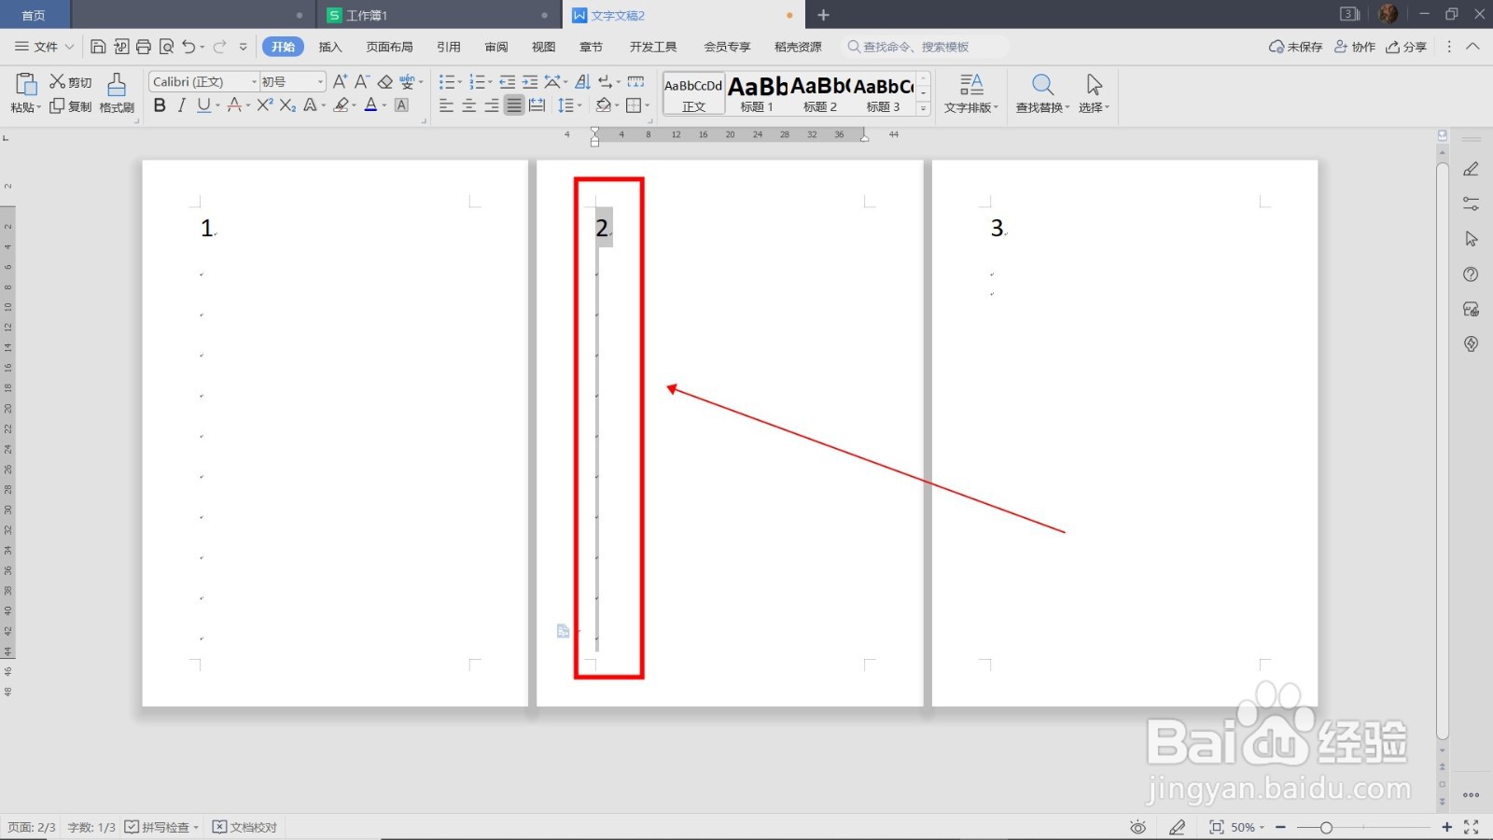The image size is (1493, 840).
Task: Apply the 正文 body style
Action: tap(693, 94)
